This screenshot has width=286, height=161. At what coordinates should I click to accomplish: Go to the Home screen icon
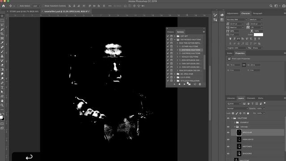click(3, 6)
